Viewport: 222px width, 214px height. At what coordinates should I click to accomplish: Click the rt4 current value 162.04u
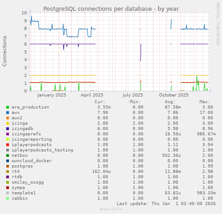[x=101, y=172]
